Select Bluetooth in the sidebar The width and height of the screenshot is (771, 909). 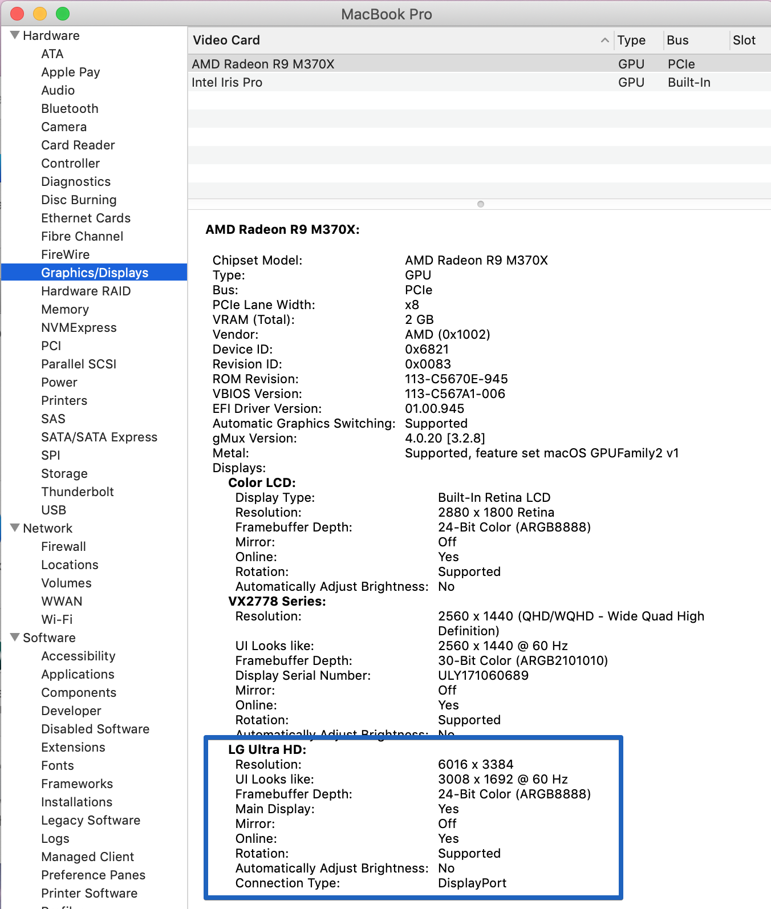point(70,108)
